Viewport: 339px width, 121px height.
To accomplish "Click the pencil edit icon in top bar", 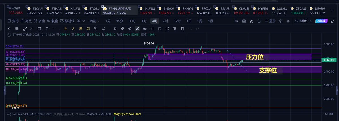I will [251, 21].
